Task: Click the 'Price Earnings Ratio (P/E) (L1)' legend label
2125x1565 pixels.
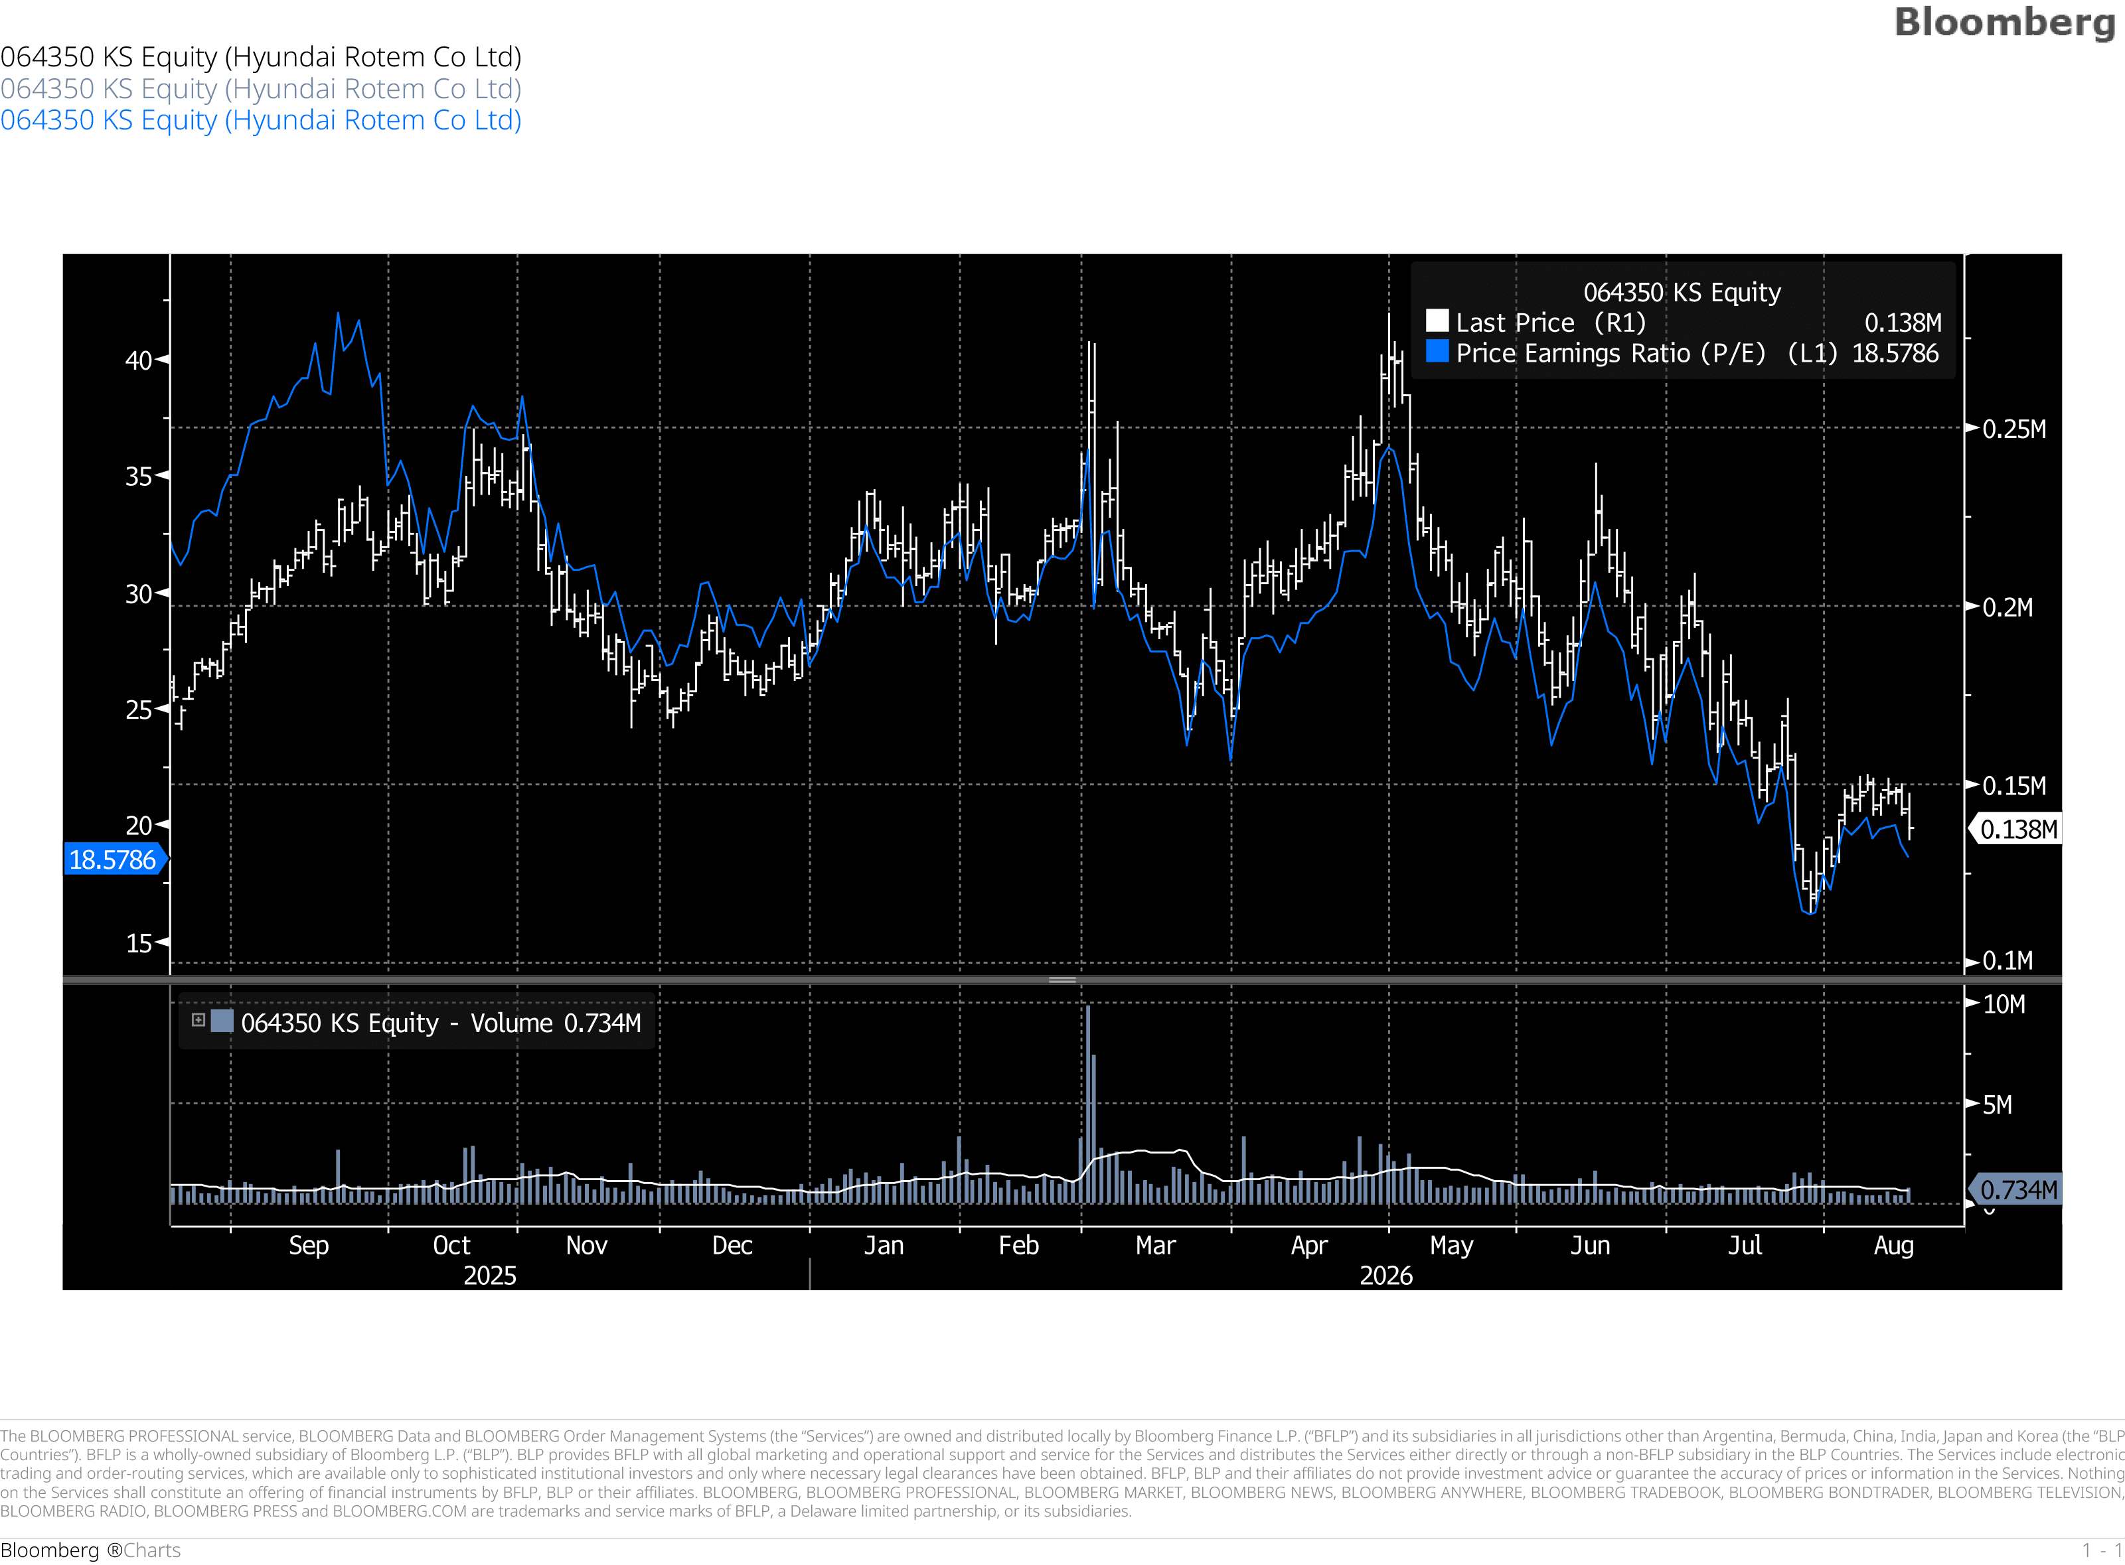Action: (1646, 353)
